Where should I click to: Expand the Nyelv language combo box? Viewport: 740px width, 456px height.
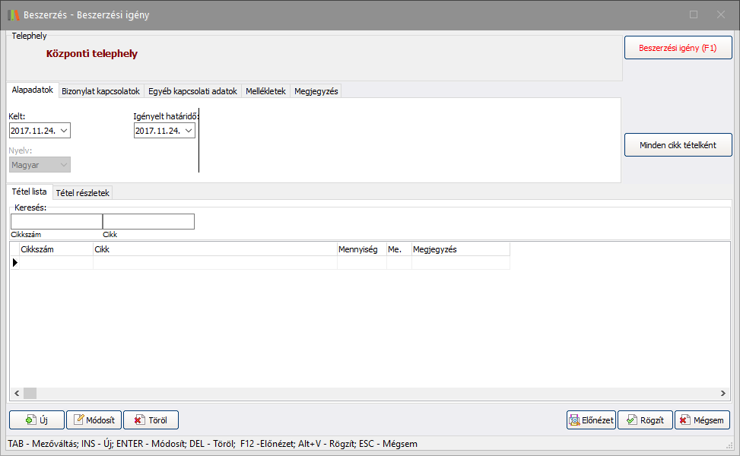pyautogui.click(x=64, y=165)
